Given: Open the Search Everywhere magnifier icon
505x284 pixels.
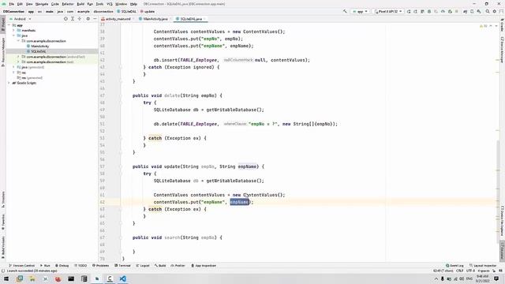Looking at the screenshot, I should click(488, 11).
